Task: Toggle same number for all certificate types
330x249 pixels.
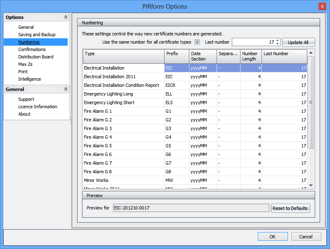Action: (197, 42)
